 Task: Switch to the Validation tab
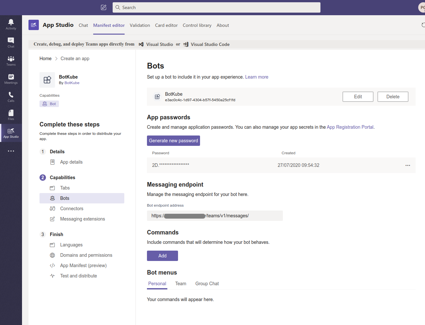pos(140,25)
